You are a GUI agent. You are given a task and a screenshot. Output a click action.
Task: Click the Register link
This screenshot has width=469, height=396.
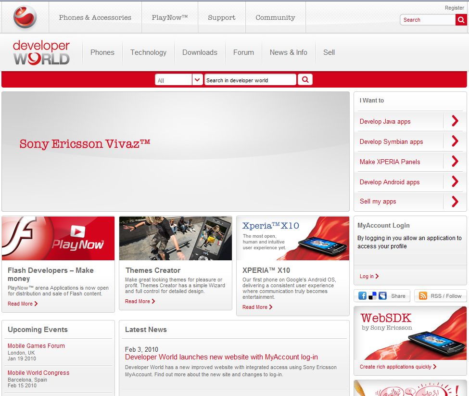pyautogui.click(x=454, y=8)
